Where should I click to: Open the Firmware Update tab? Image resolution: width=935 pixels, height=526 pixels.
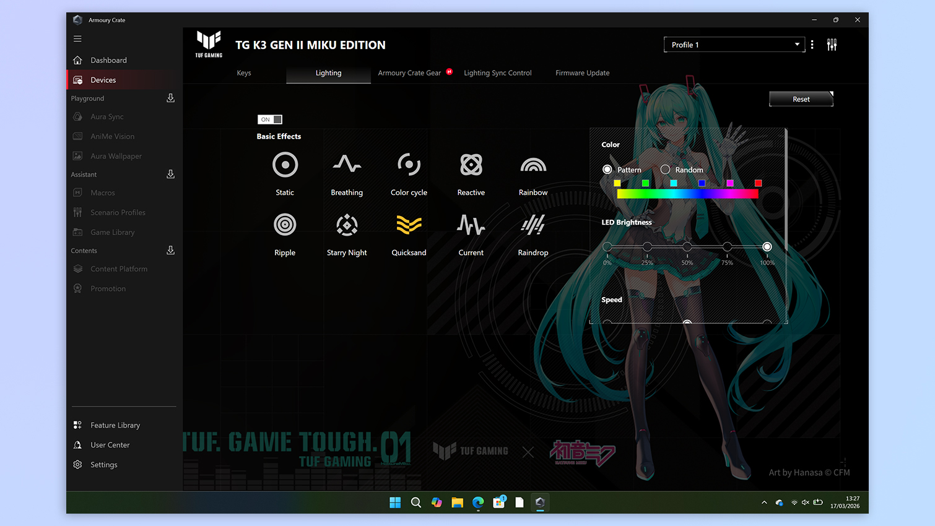pos(582,72)
